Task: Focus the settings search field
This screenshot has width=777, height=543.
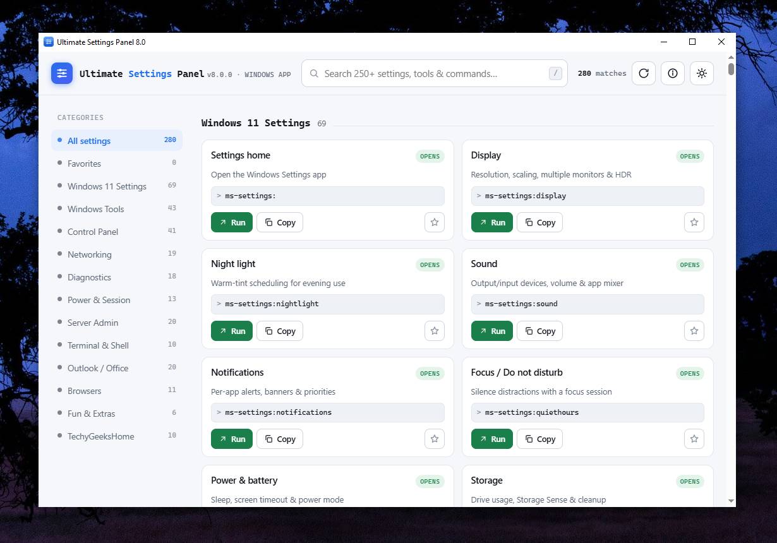Action: pyautogui.click(x=435, y=73)
